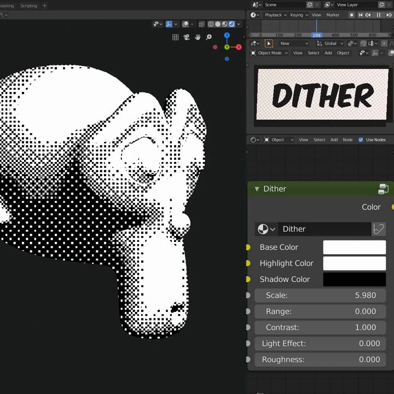Viewport: 394px width, 394px height.
Task: Open the Base Color swatch
Action: (x=354, y=247)
